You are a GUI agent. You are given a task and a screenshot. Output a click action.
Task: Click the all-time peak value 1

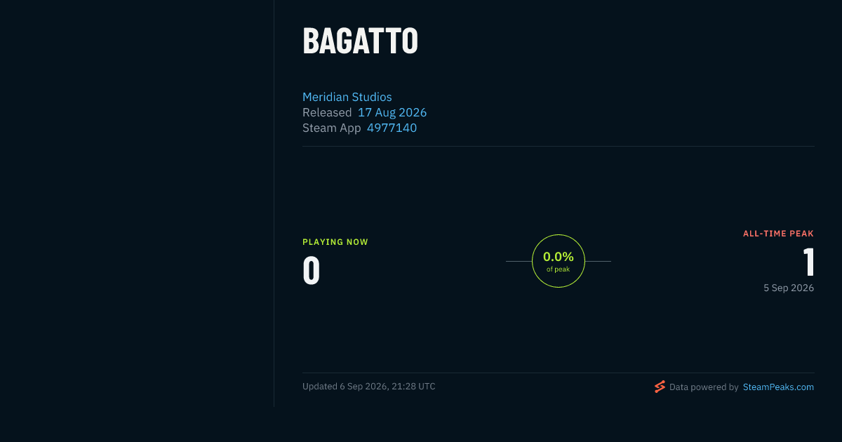click(808, 262)
